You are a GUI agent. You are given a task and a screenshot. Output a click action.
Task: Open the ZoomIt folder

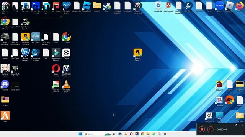[97, 6]
